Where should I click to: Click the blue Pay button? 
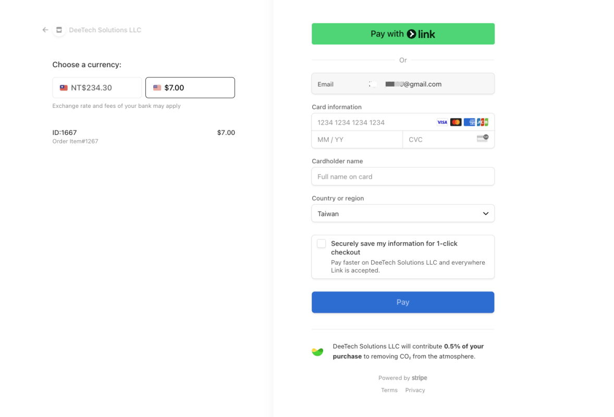point(403,302)
